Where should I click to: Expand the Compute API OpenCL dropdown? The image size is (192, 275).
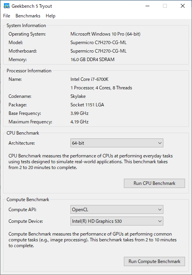(117, 209)
